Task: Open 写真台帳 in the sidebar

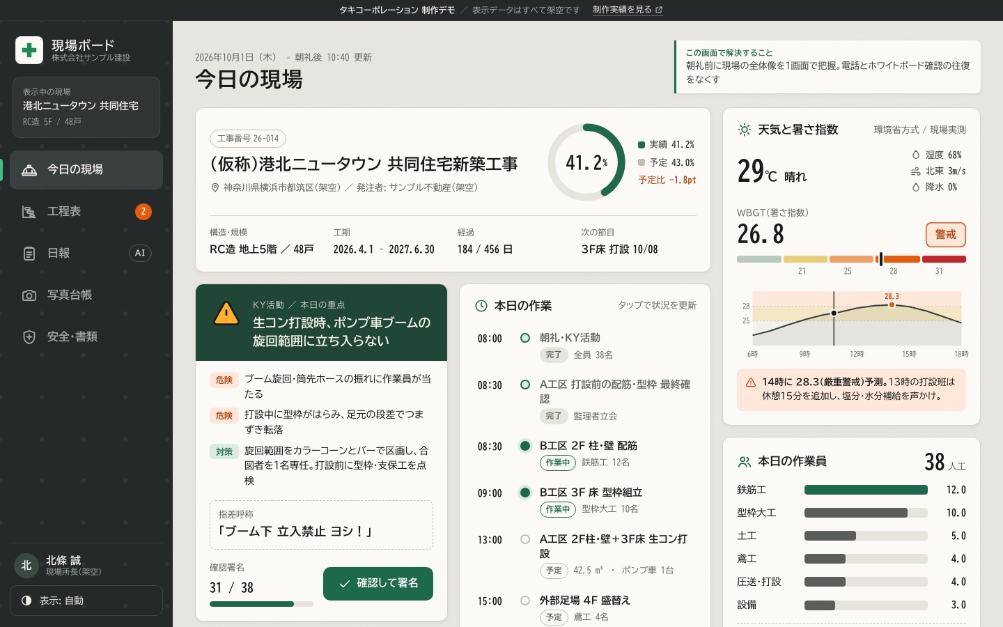Action: (86, 295)
